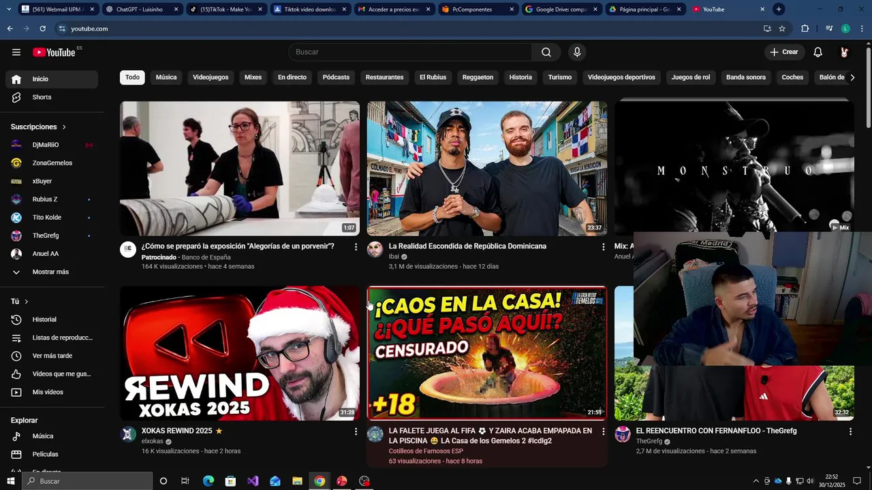Open Historial in the sidebar

click(x=52, y=320)
